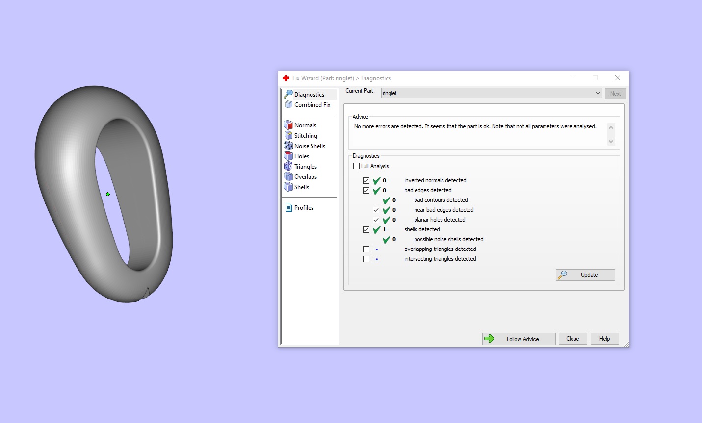The image size is (702, 423).
Task: Open the Shells icon
Action: (x=288, y=187)
